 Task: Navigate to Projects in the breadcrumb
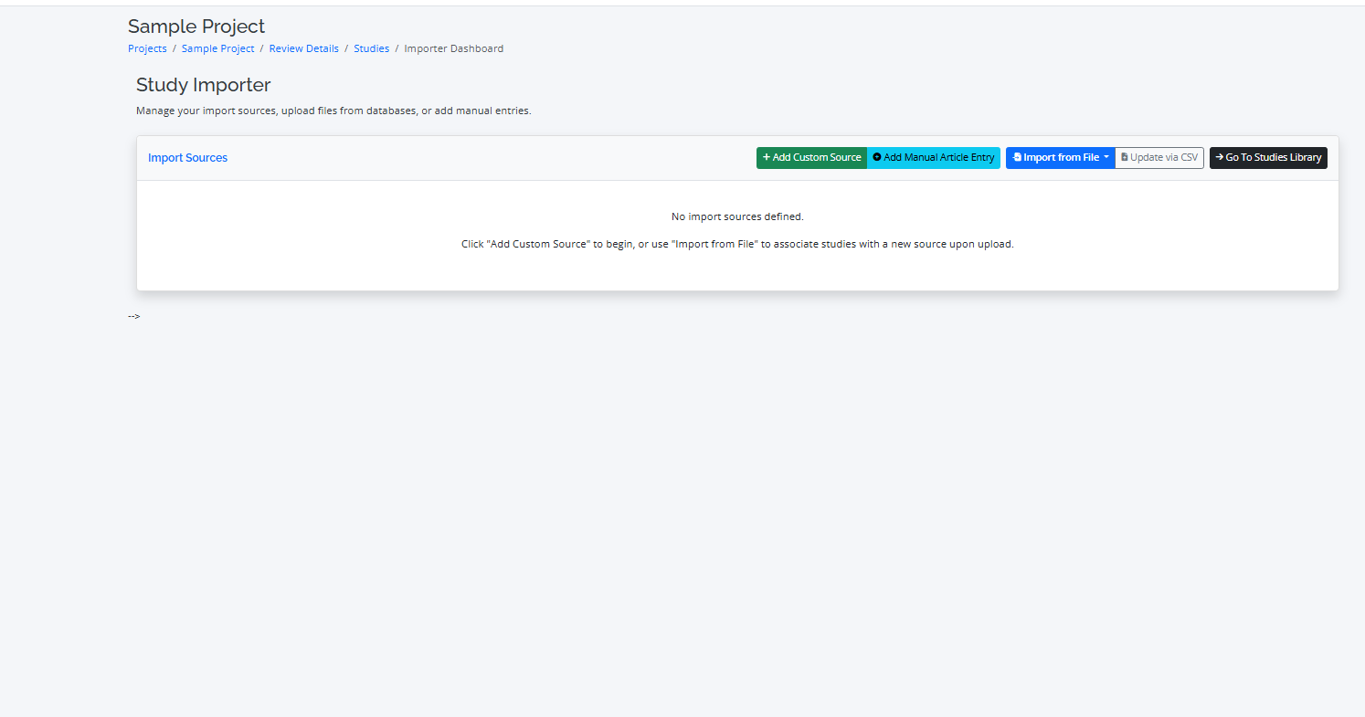pyautogui.click(x=147, y=48)
